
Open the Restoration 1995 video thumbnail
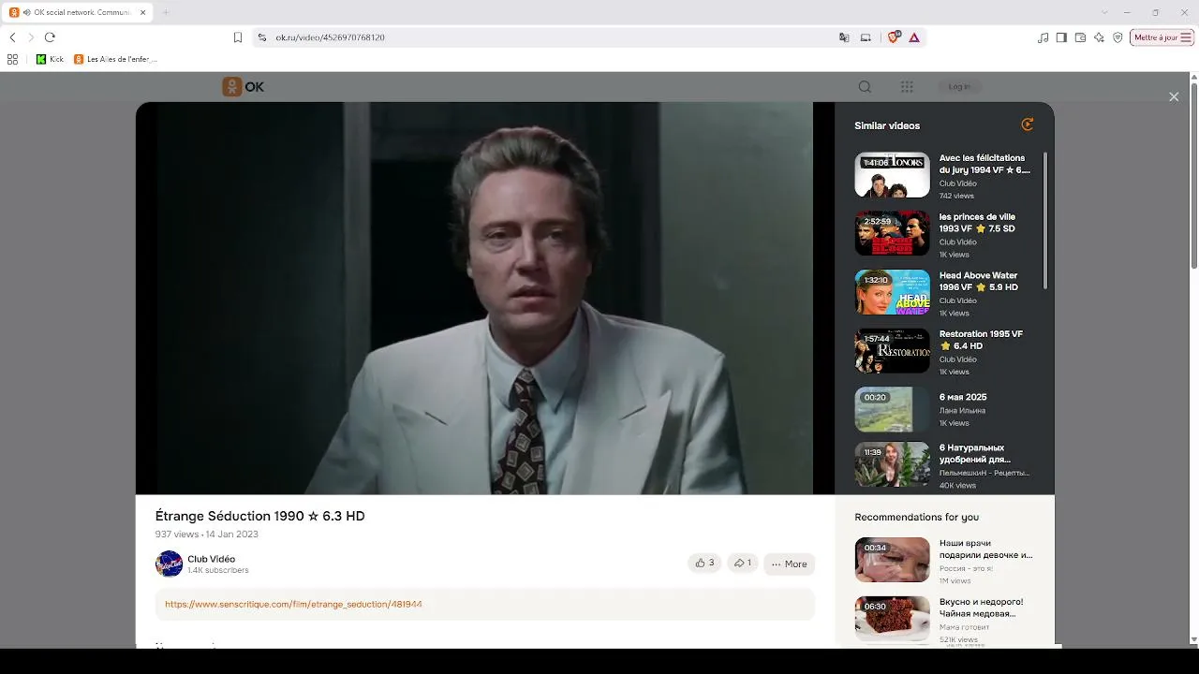[x=892, y=351]
